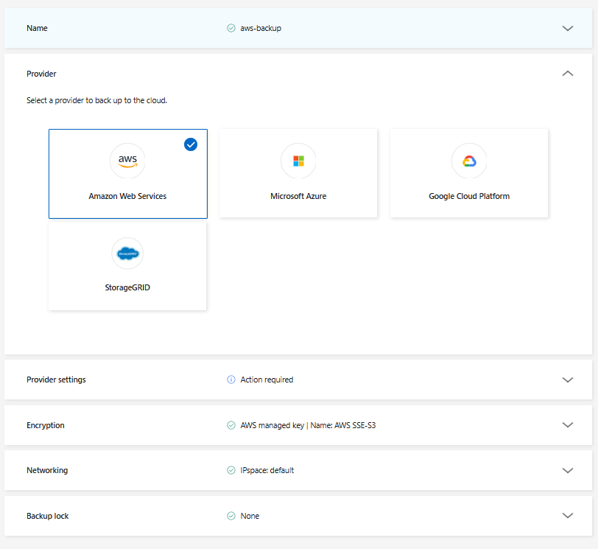
Task: Click green check icon beside aws-backup
Action: pos(231,28)
